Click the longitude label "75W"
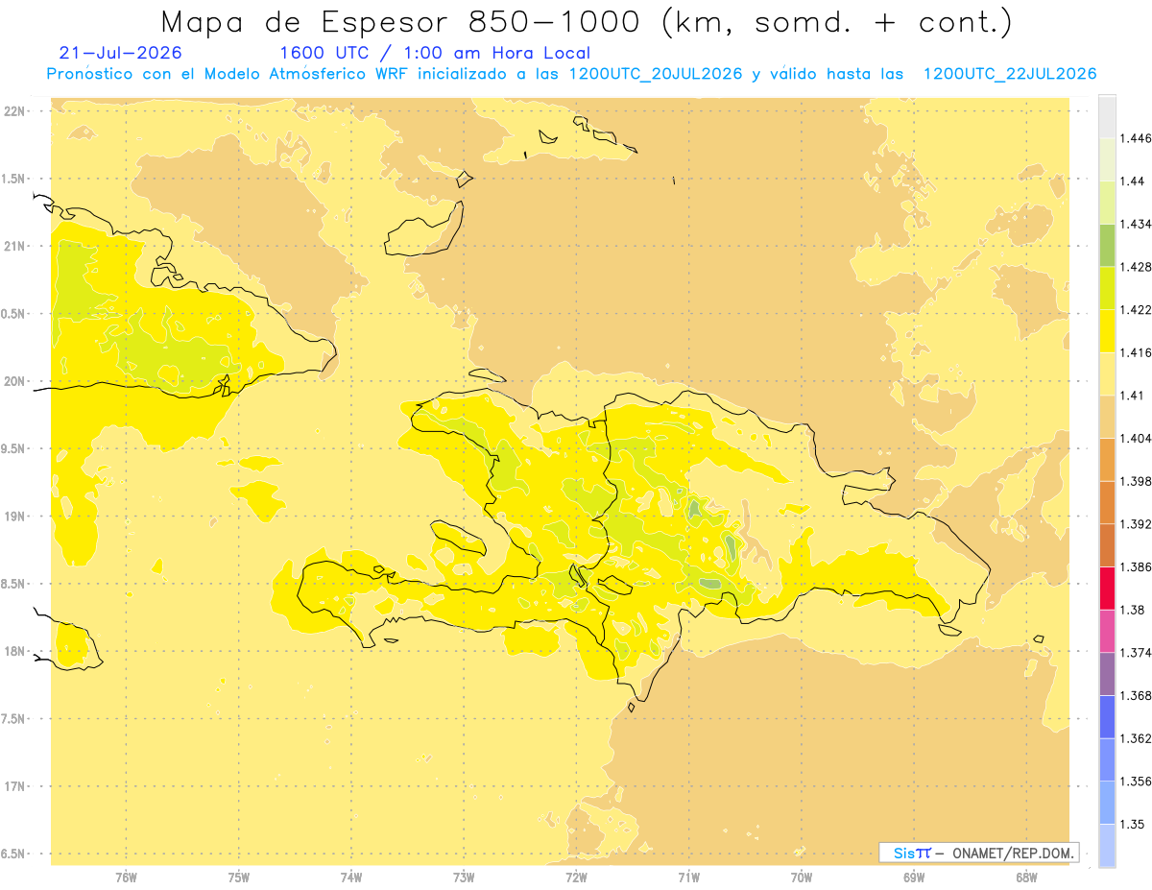 coord(239,878)
